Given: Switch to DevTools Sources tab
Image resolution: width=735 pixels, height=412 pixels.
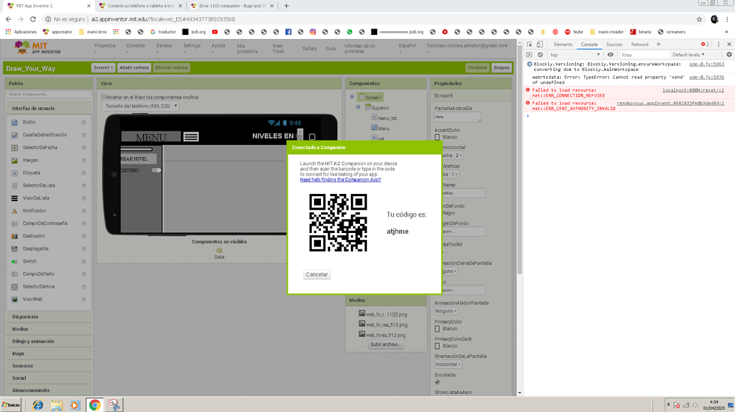Looking at the screenshot, I should pos(614,45).
